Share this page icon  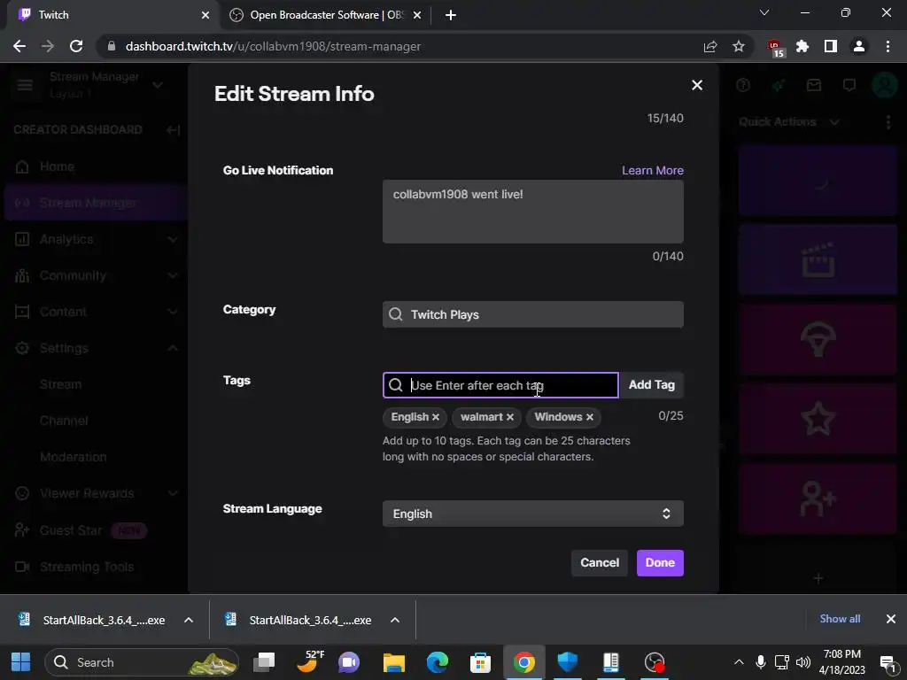pos(710,46)
